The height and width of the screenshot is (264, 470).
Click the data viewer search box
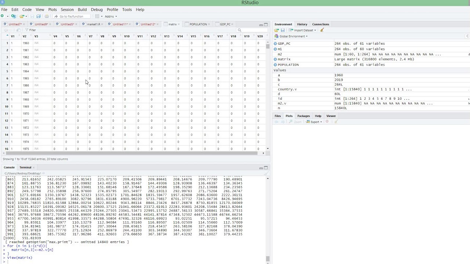[253, 30]
